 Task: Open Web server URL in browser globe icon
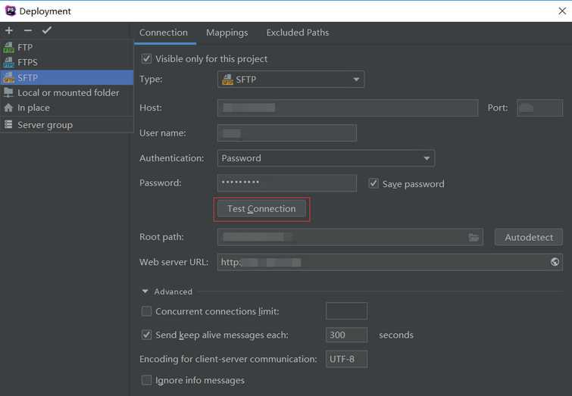(x=555, y=262)
